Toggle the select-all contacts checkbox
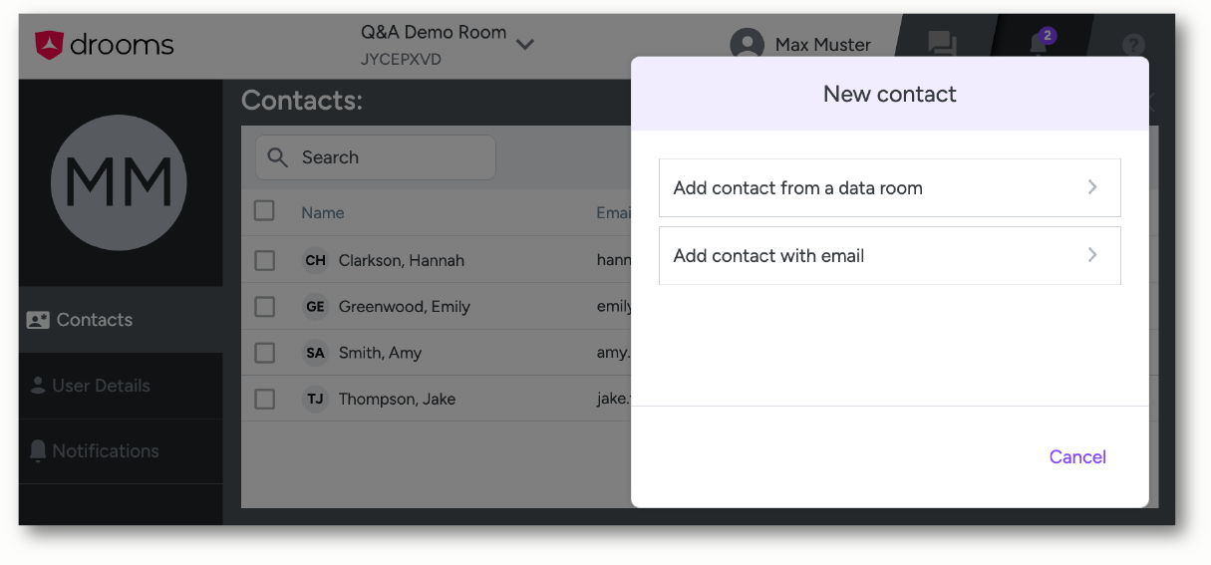The image size is (1211, 565). click(264, 211)
